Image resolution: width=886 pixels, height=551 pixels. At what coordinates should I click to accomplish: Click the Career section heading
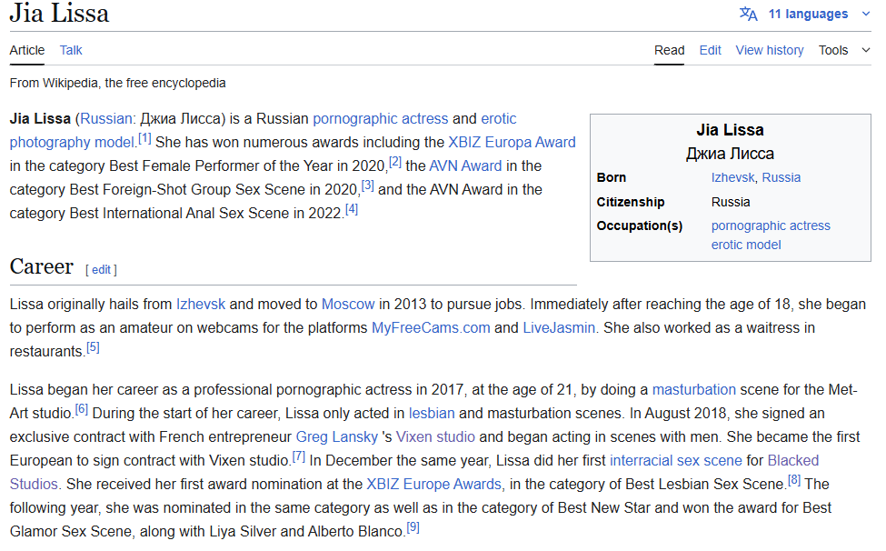click(42, 266)
